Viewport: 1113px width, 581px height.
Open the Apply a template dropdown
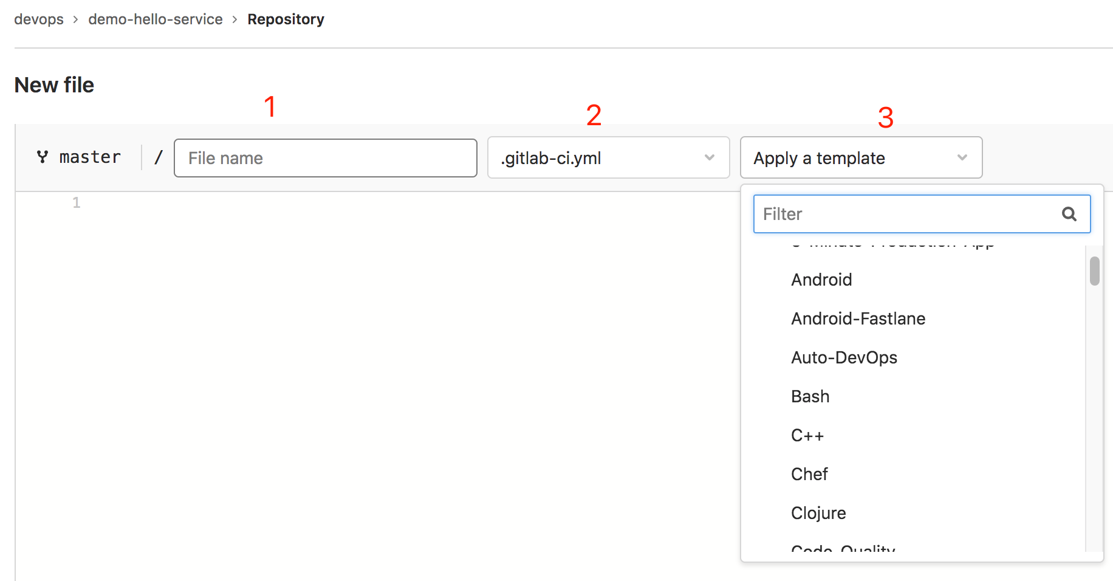[861, 157]
